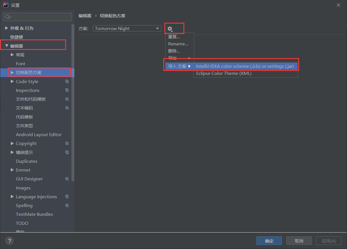Click the copy icon on the 文件和代码模板 row
347x249 pixels.
[x=67, y=99]
